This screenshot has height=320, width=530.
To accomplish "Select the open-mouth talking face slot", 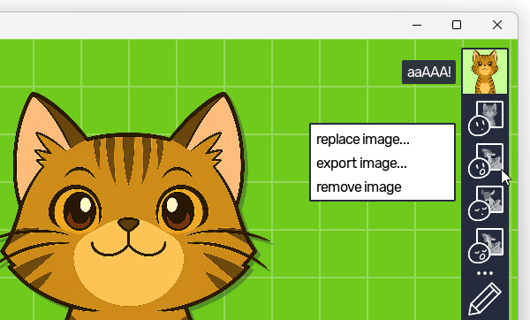I will [485, 161].
